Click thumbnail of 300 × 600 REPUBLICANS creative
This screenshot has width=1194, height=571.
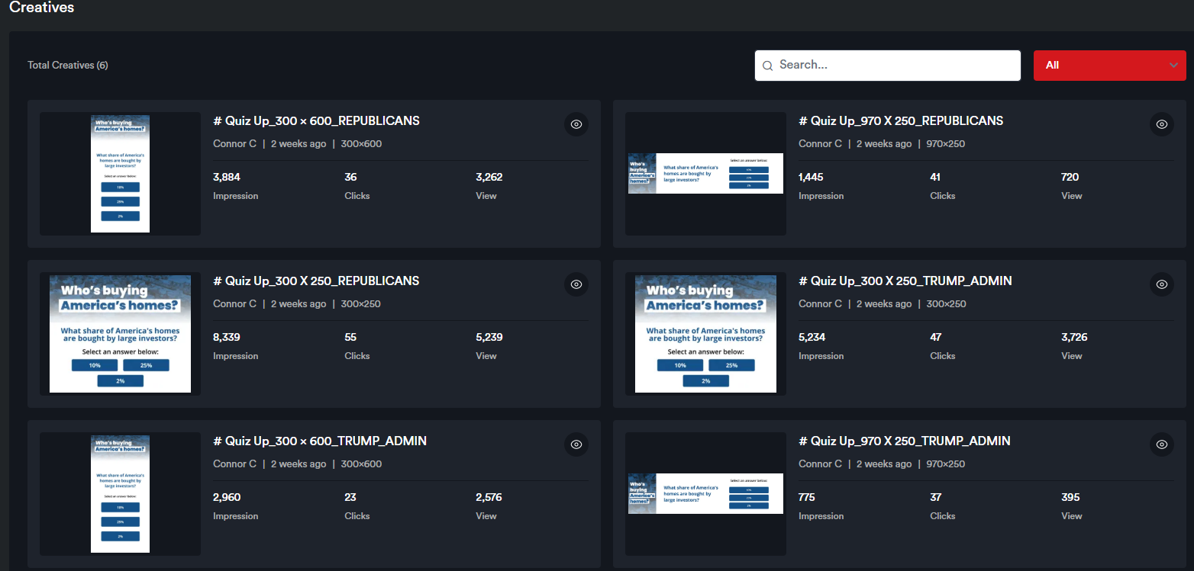click(120, 174)
